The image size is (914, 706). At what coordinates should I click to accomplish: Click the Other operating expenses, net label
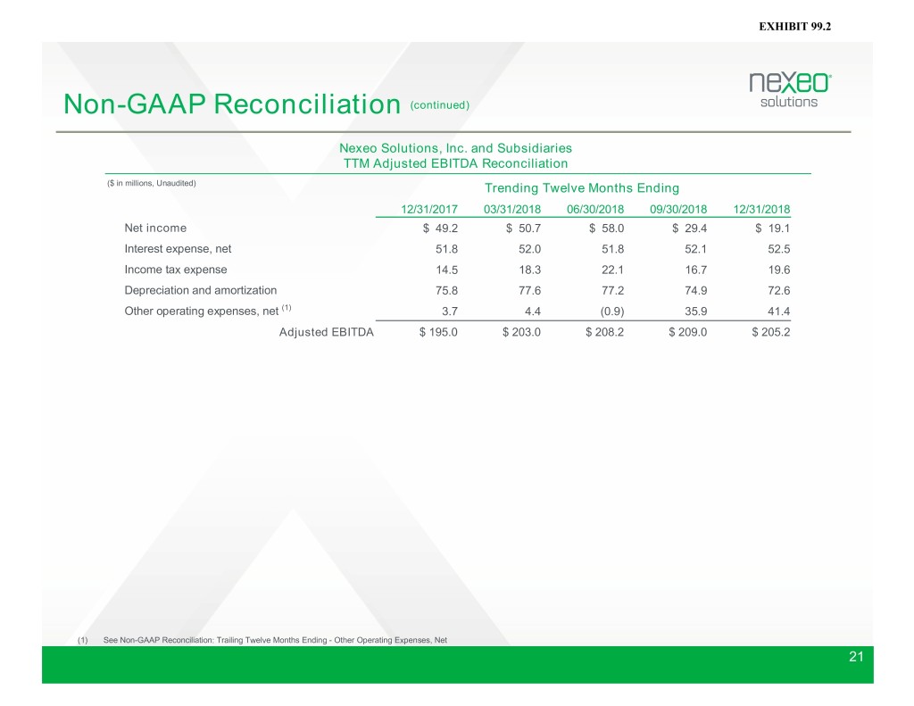click(202, 311)
